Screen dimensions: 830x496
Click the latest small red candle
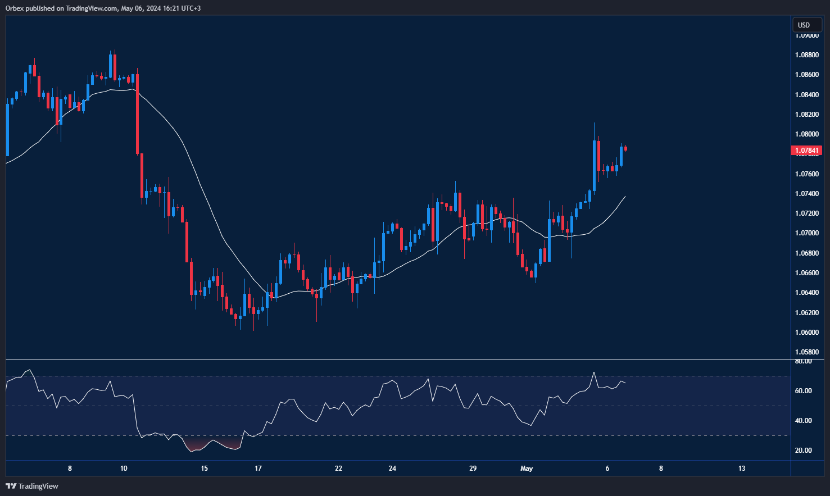(x=626, y=148)
